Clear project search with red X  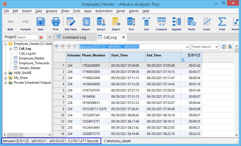tap(41, 37)
